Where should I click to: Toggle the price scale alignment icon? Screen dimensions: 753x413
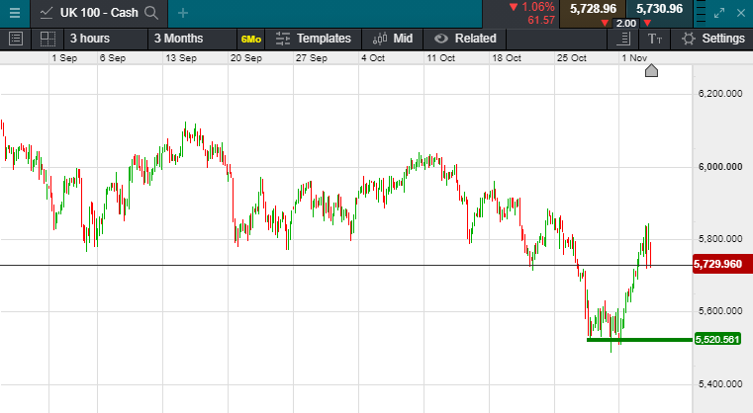coord(622,39)
